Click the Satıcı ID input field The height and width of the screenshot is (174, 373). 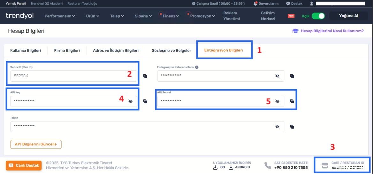pyautogui.click(x=74, y=76)
